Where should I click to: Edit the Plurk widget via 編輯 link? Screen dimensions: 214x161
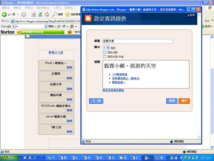(x=70, y=67)
